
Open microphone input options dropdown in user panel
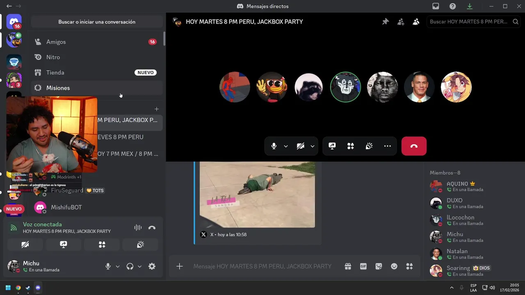118,266
